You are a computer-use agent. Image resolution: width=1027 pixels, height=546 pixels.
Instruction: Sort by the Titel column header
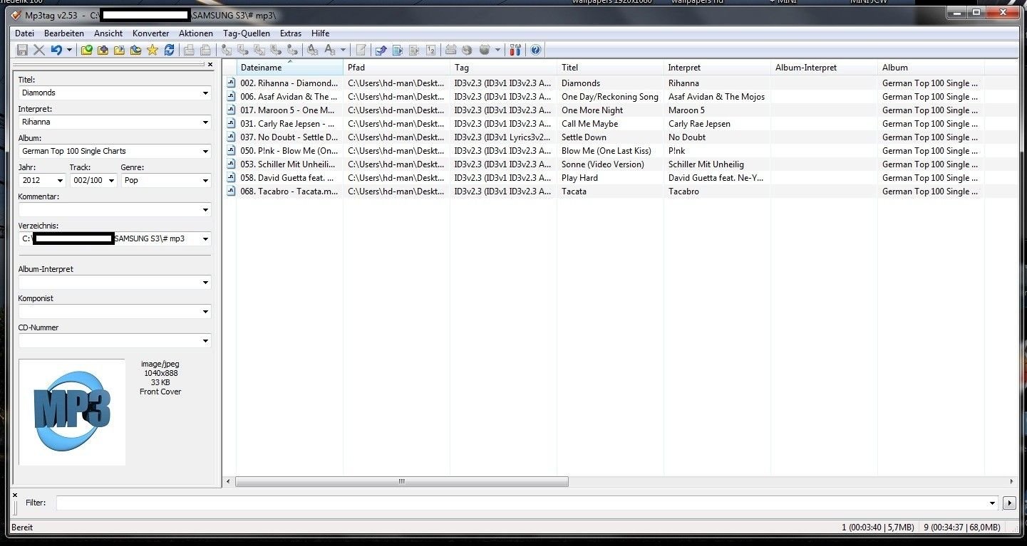(x=611, y=68)
